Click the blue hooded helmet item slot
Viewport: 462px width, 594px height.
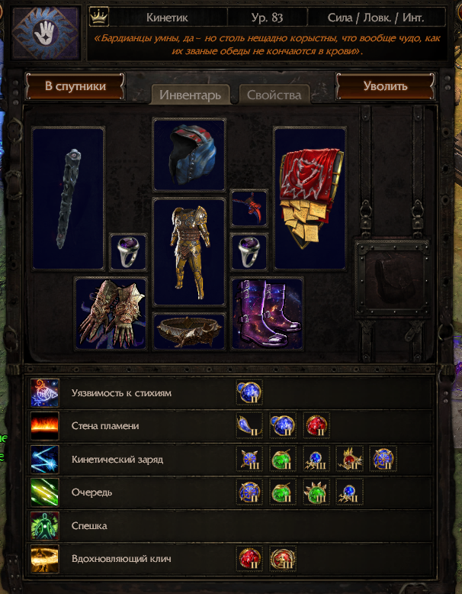click(x=189, y=155)
